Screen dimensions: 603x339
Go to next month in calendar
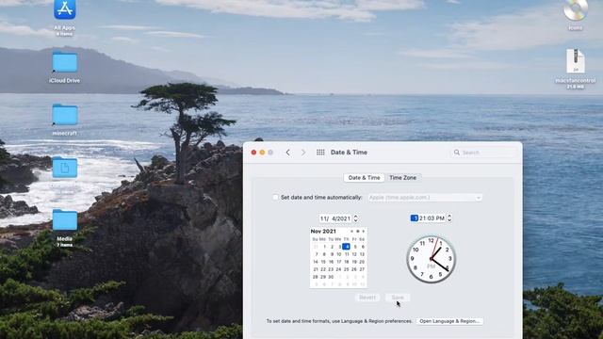364,232
